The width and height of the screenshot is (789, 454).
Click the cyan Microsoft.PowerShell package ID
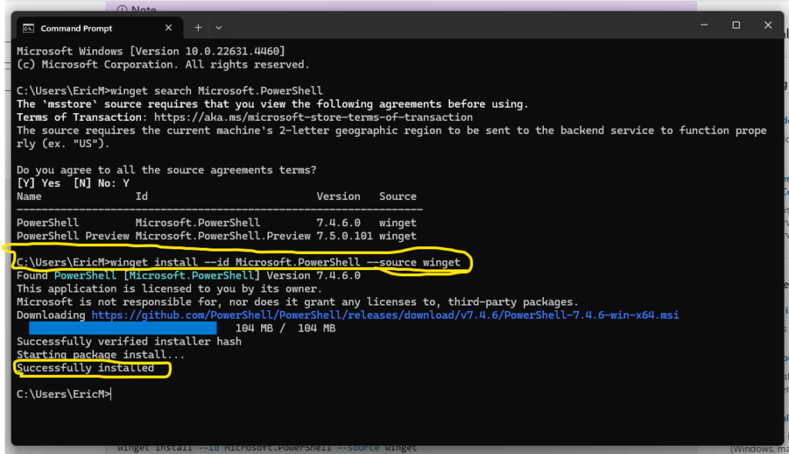pyautogui.click(x=192, y=275)
